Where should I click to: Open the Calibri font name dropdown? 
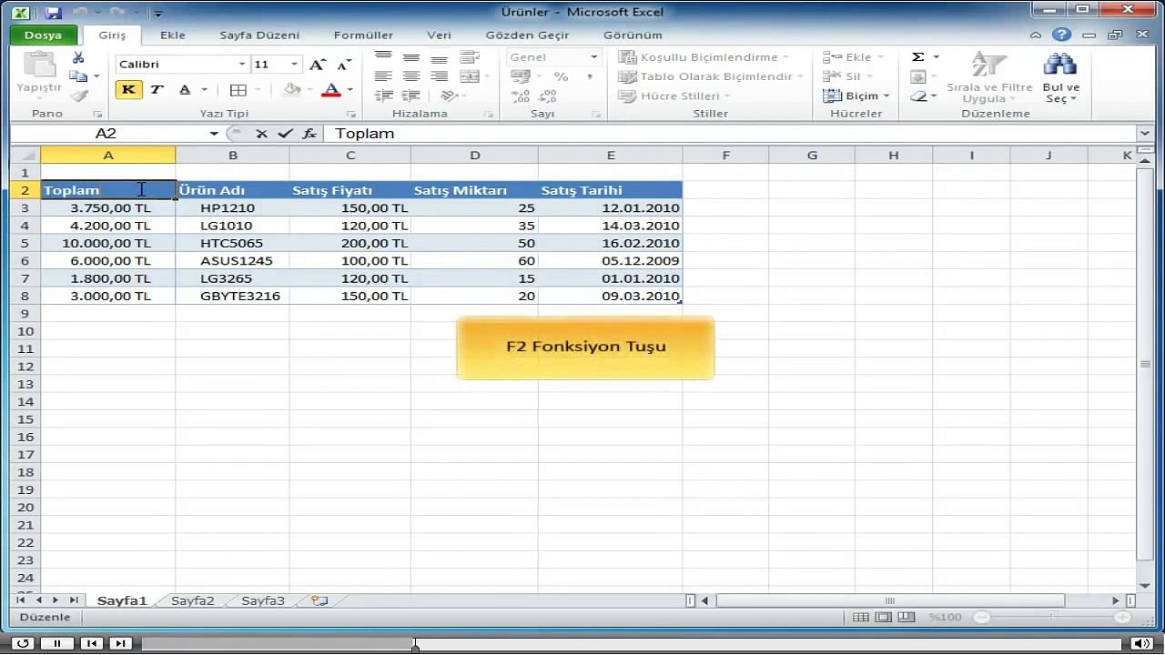pyautogui.click(x=242, y=65)
